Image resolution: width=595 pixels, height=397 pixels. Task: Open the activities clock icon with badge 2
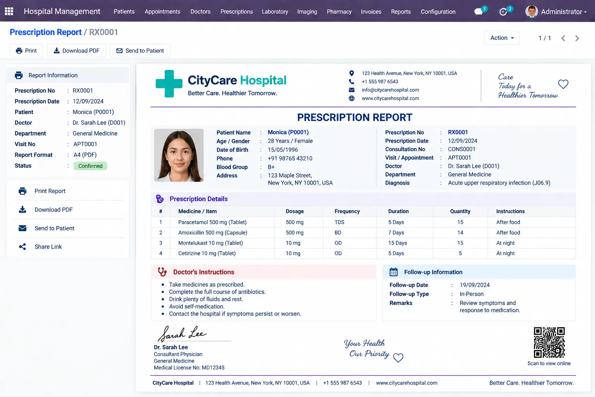click(504, 11)
